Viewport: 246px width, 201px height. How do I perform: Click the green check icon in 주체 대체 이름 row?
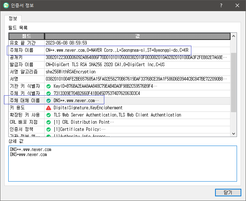(49, 101)
